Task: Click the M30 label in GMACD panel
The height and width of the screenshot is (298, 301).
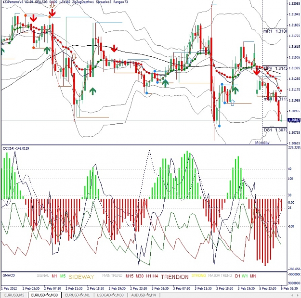Action: (140, 276)
